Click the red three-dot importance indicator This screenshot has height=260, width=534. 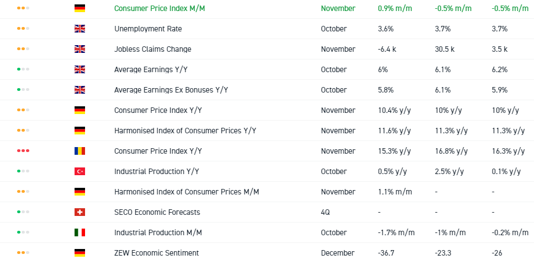(23, 151)
